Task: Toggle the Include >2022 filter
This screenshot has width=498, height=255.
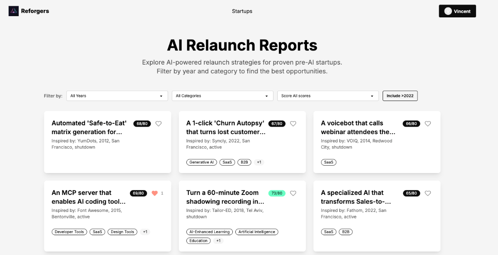Action: (x=400, y=96)
